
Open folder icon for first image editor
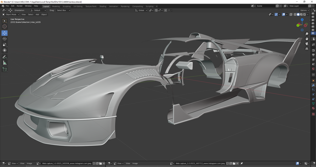tap(101, 163)
